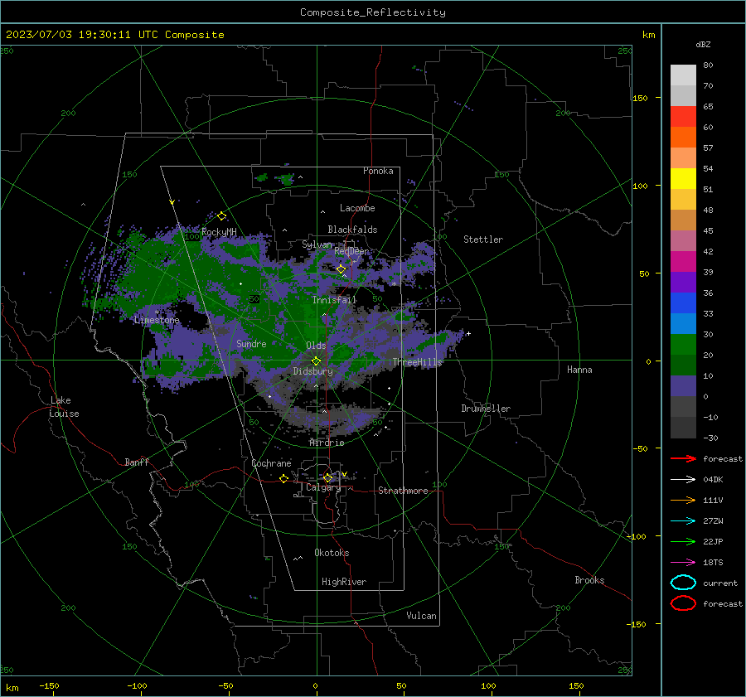
Task: Click the light gray swatch between 80 and 70 dBZ
Action: pos(683,75)
